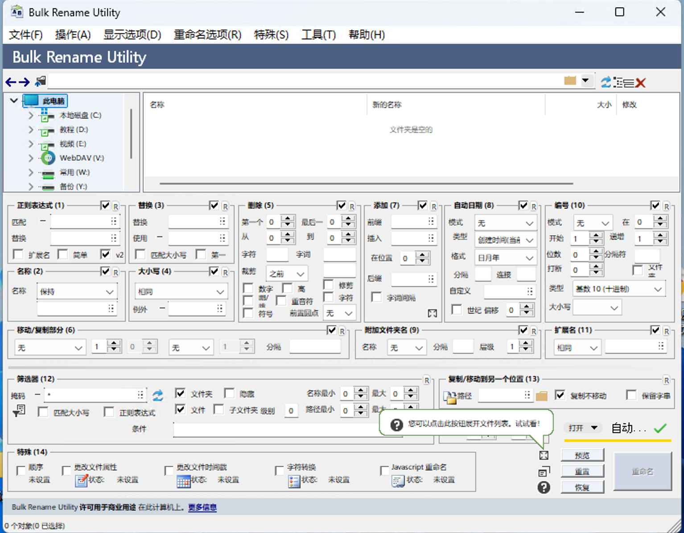Click the window layout icon above help
684x533 pixels.
click(544, 471)
